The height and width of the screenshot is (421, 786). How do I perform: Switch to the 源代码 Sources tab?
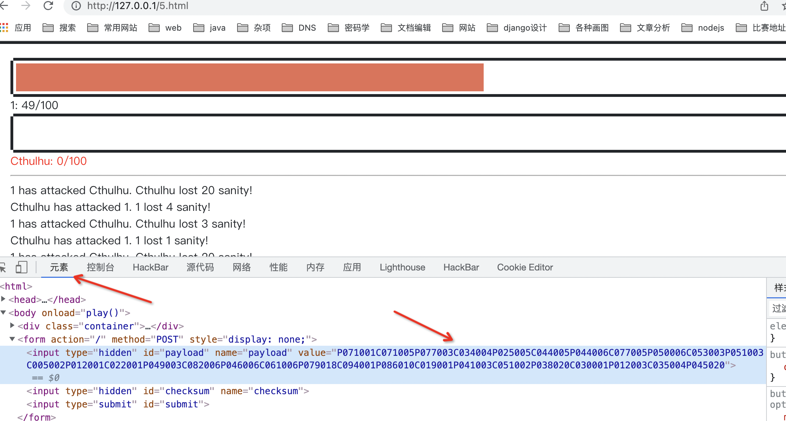click(200, 267)
